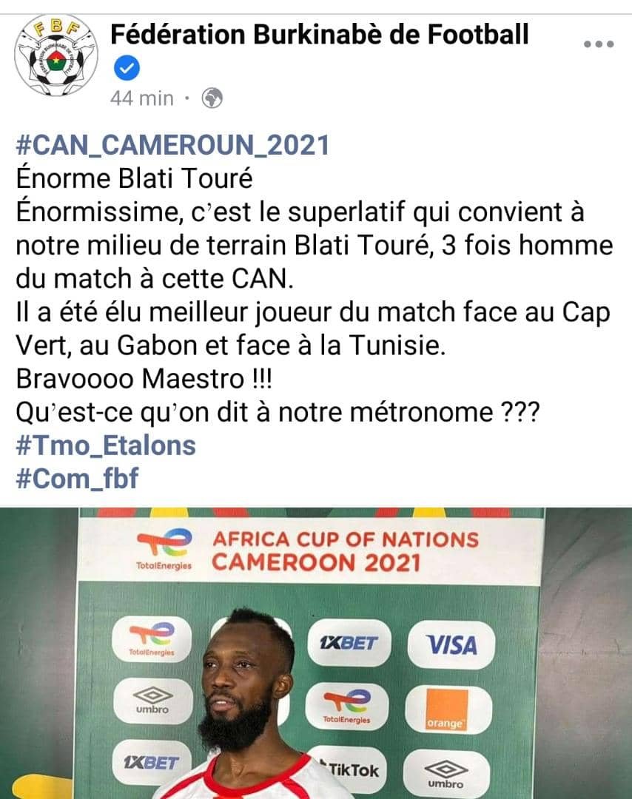Open the #Com_fbf hashtag
This screenshot has height=799, width=632.
(77, 479)
